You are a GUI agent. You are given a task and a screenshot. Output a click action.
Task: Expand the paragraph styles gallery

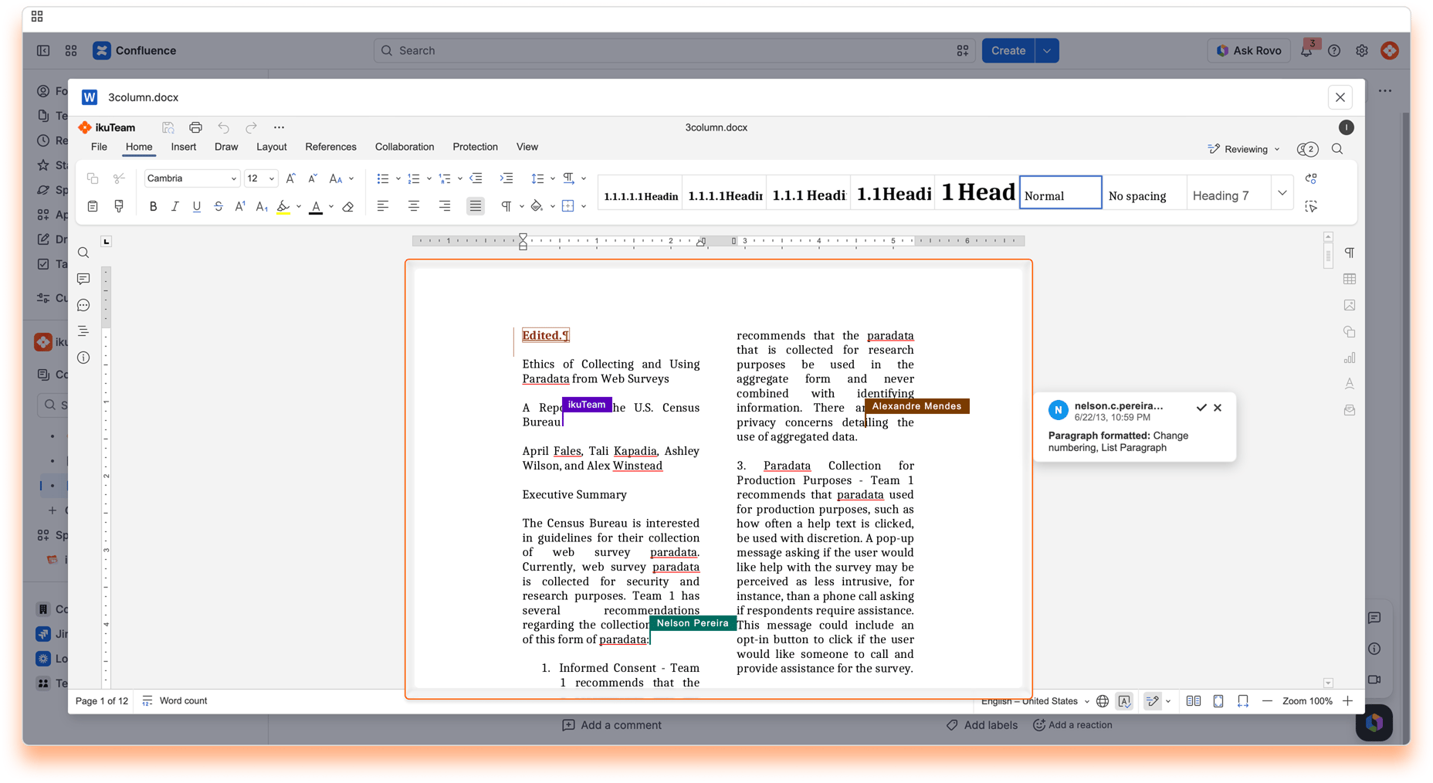tap(1282, 193)
